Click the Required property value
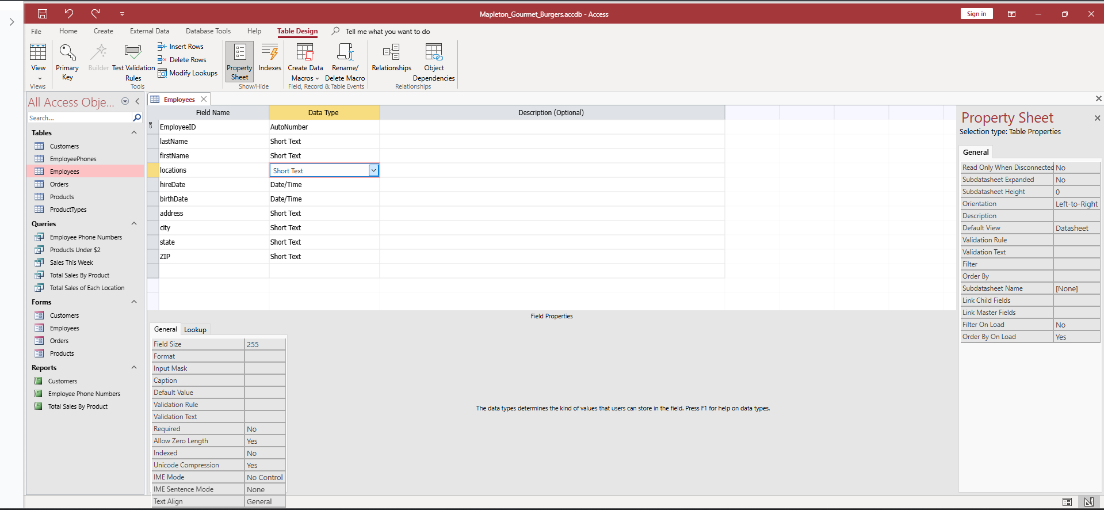Image resolution: width=1104 pixels, height=510 pixels. (265, 429)
